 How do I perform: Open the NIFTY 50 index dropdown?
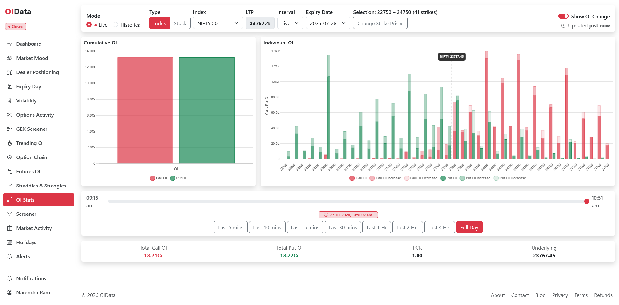point(218,23)
